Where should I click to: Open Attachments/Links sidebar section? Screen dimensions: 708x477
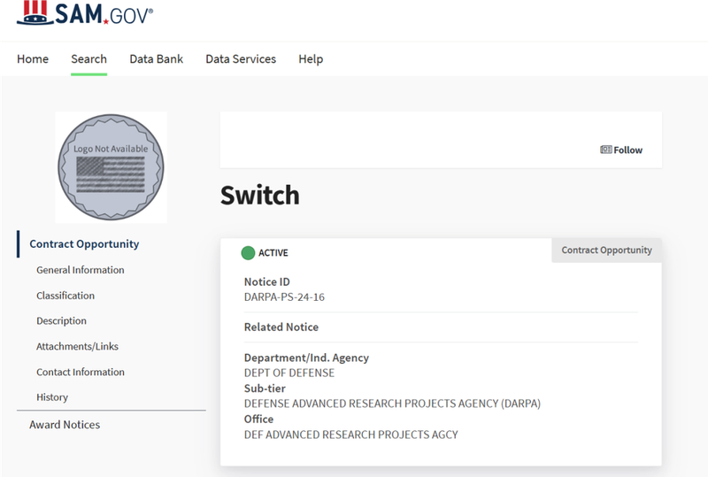pyautogui.click(x=77, y=347)
